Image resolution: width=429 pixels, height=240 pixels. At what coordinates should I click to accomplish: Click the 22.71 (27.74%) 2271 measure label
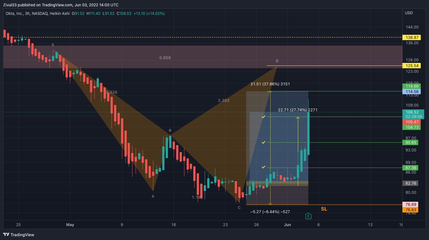tap(298, 110)
